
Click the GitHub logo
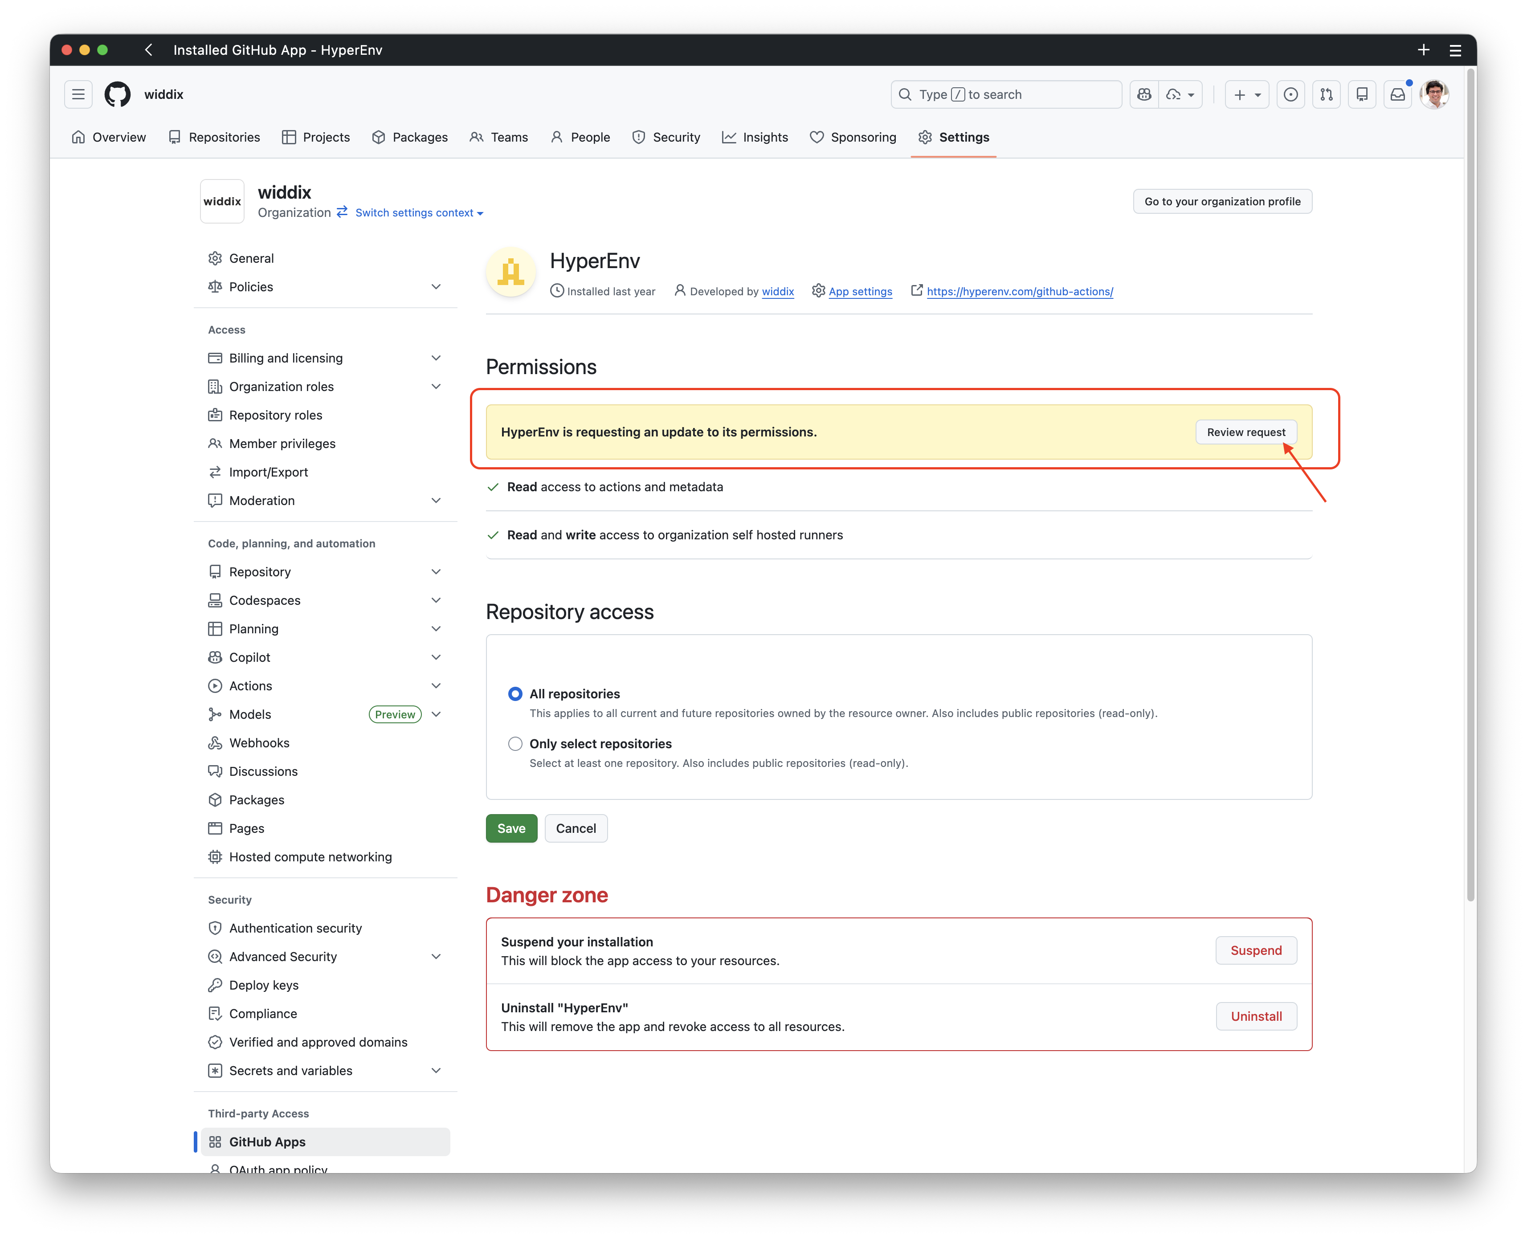(117, 94)
